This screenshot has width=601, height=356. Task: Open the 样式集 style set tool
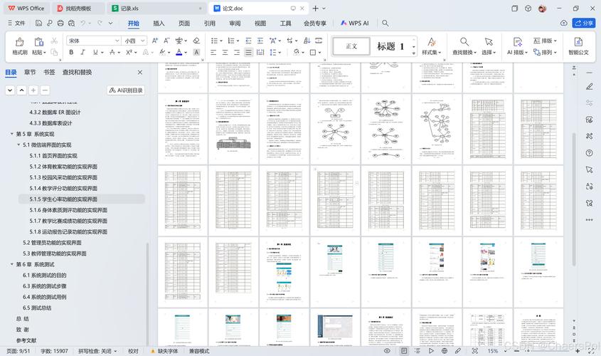(431, 46)
